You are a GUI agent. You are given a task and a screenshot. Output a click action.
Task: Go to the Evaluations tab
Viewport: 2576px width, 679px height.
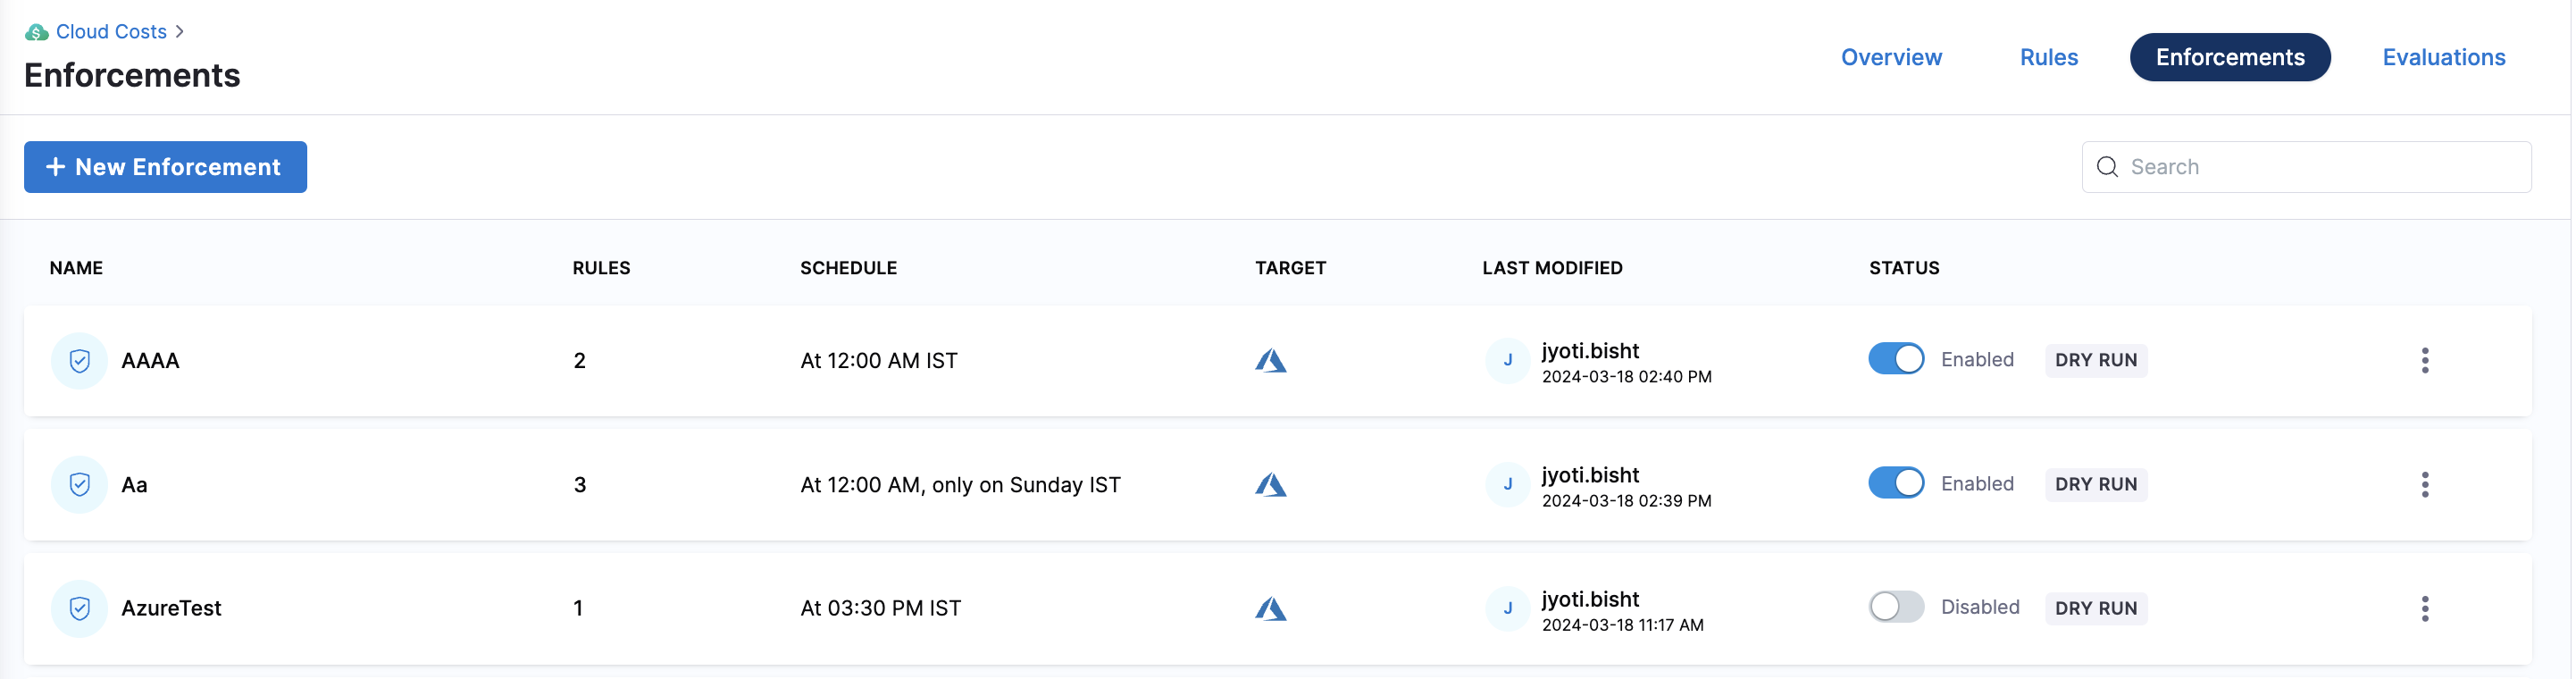tap(2443, 57)
